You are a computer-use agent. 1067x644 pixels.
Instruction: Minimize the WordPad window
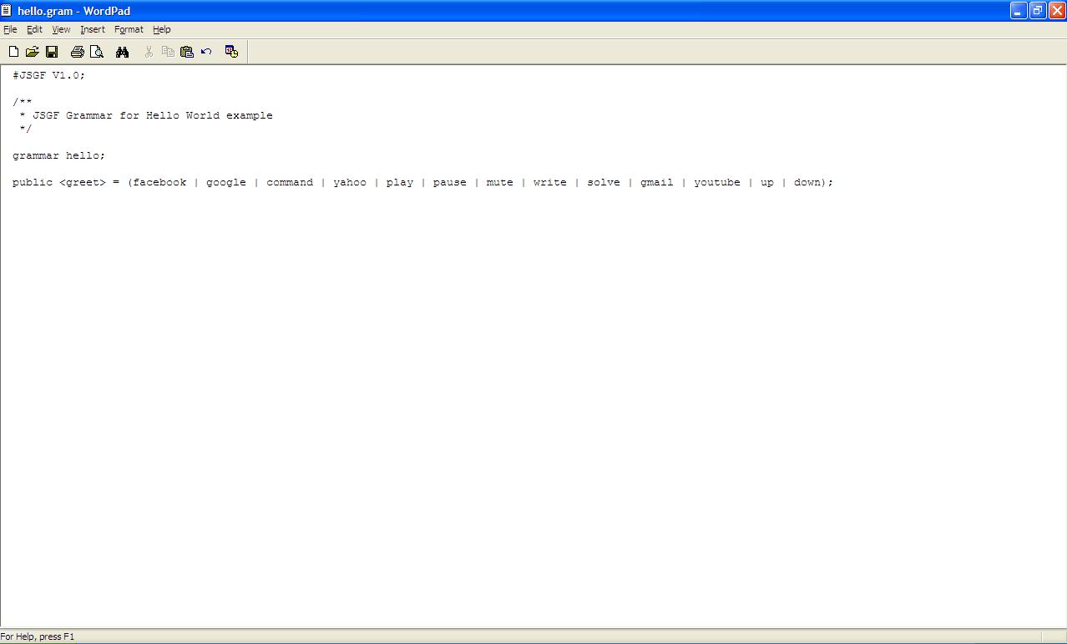click(x=1019, y=10)
